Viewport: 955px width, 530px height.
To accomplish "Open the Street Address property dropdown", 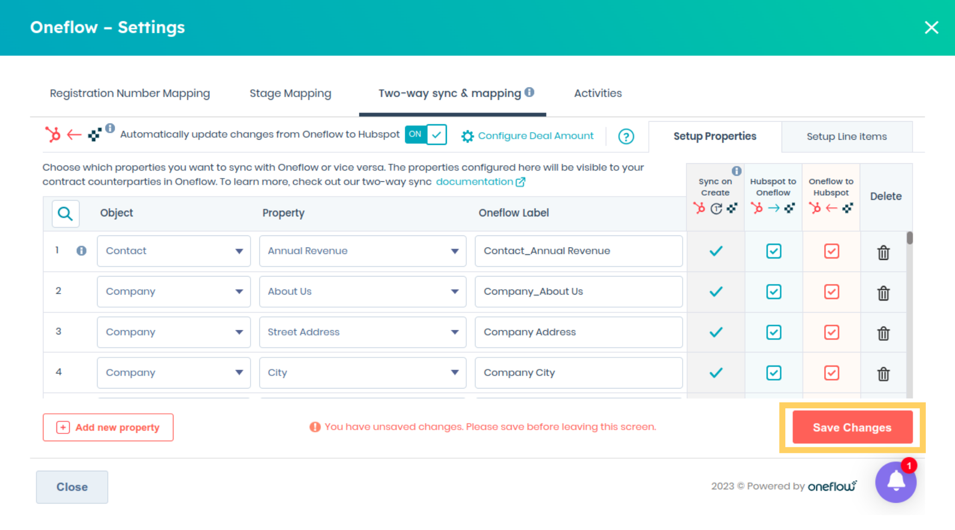I will (x=363, y=332).
